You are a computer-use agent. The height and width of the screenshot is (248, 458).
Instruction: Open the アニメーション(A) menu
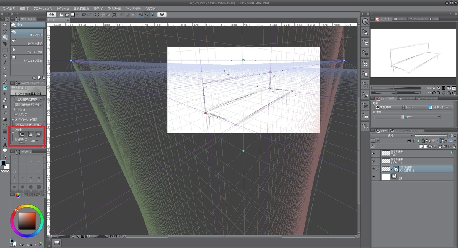point(43,8)
